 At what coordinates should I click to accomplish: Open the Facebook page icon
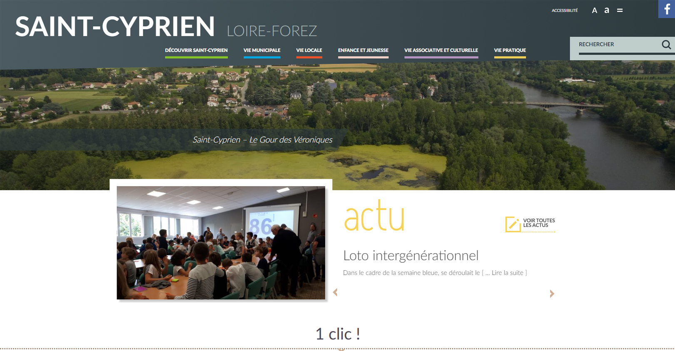(x=667, y=9)
